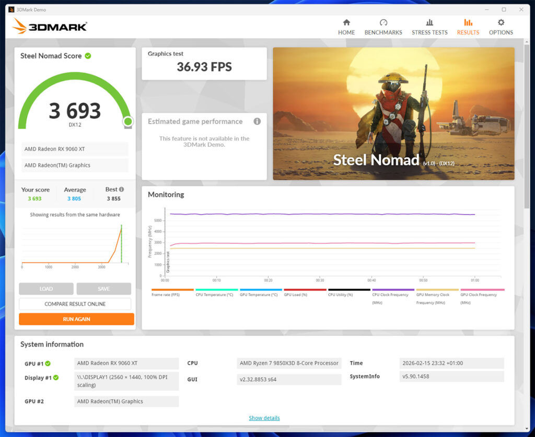The height and width of the screenshot is (437, 535).
Task: Open Benchmarks via gauge icon
Action: [x=383, y=22]
